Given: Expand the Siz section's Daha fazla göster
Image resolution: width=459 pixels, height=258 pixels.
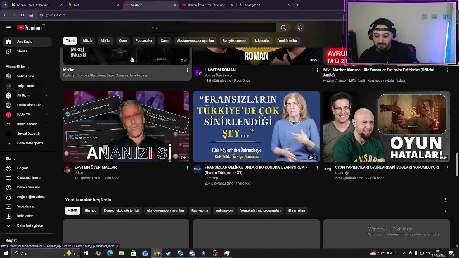Looking at the screenshot, I should [x=28, y=226].
